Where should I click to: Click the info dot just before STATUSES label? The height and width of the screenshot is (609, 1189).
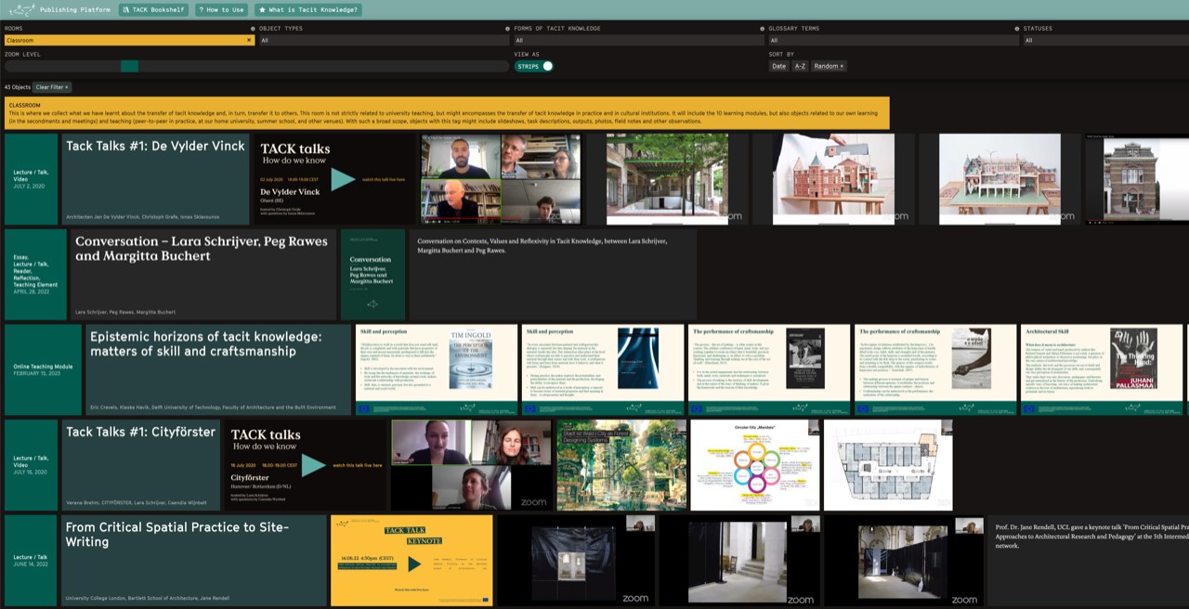pyautogui.click(x=1017, y=29)
